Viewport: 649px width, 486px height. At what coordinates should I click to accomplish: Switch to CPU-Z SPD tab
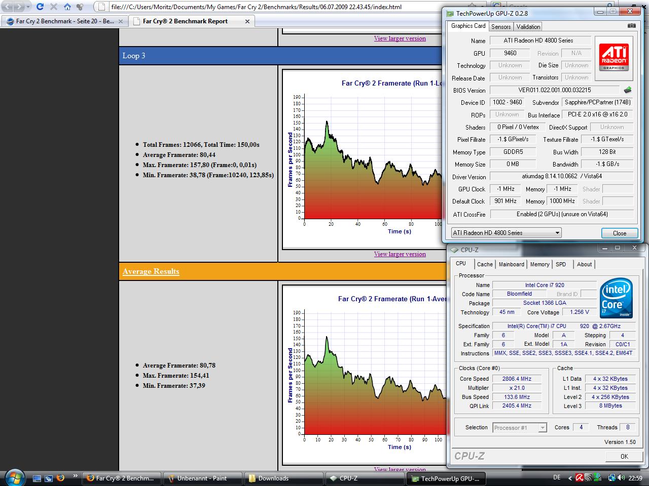pos(561,264)
